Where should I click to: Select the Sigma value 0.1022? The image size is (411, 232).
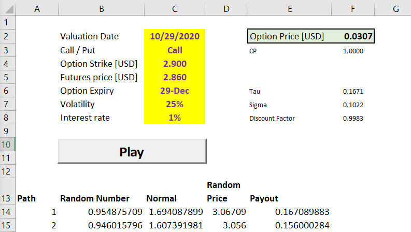click(353, 105)
